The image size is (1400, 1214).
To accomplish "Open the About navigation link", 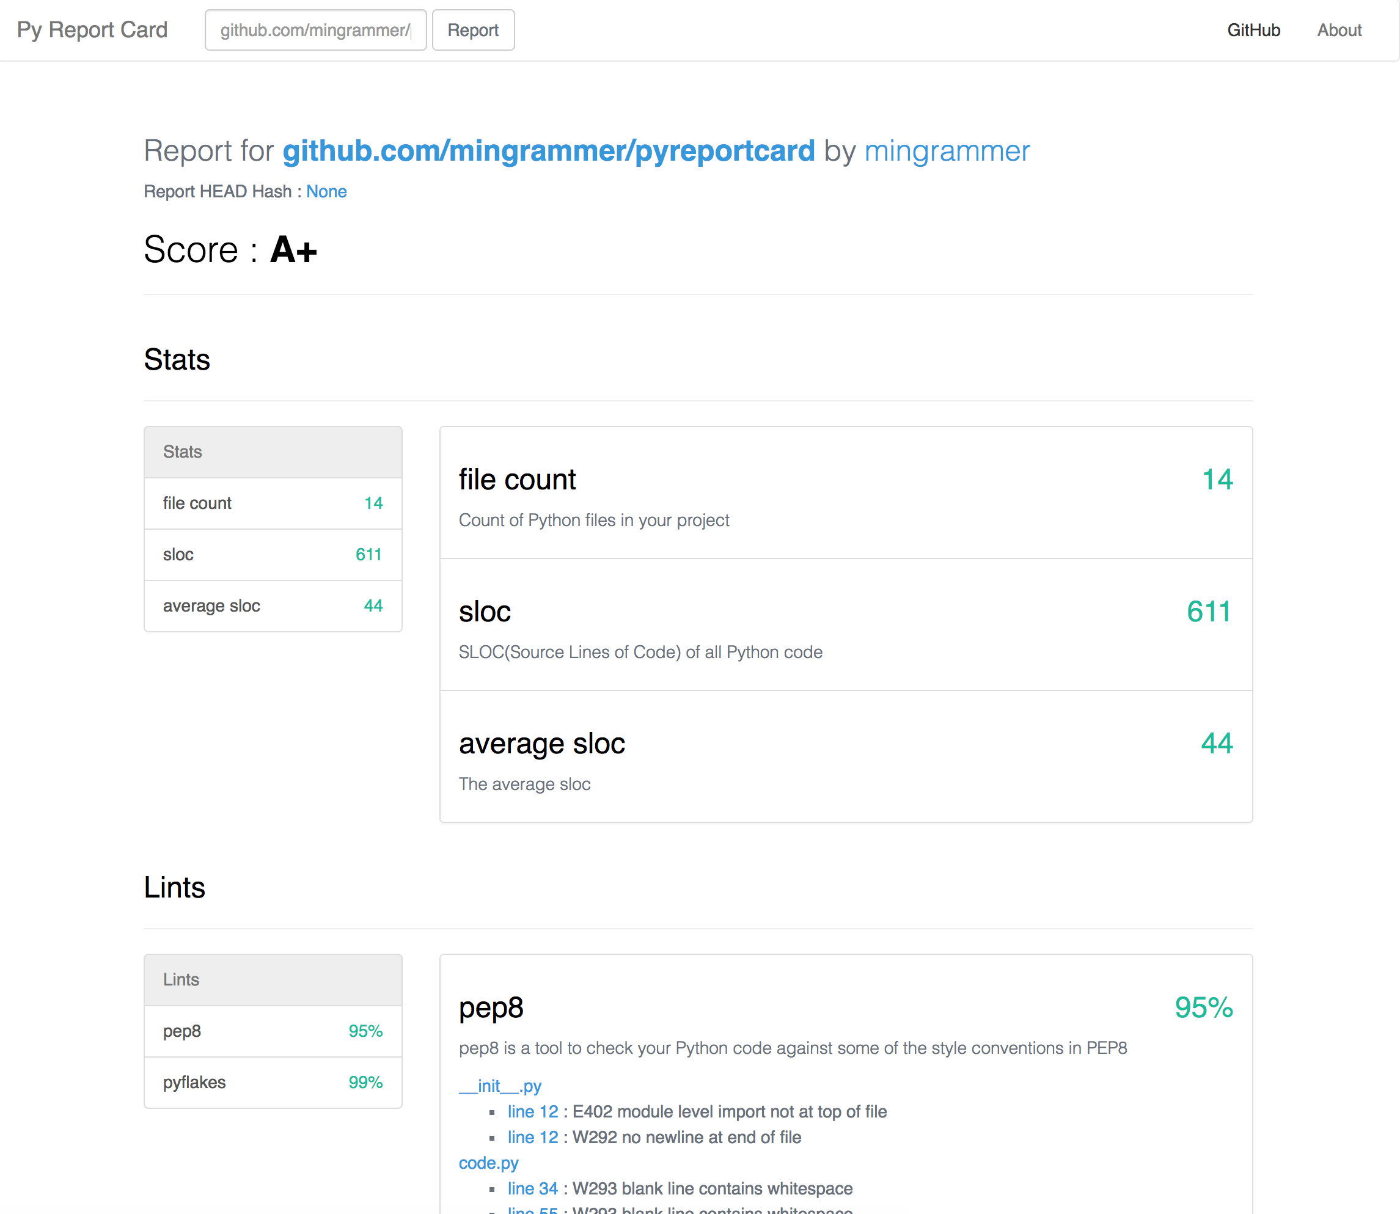I will (1338, 30).
